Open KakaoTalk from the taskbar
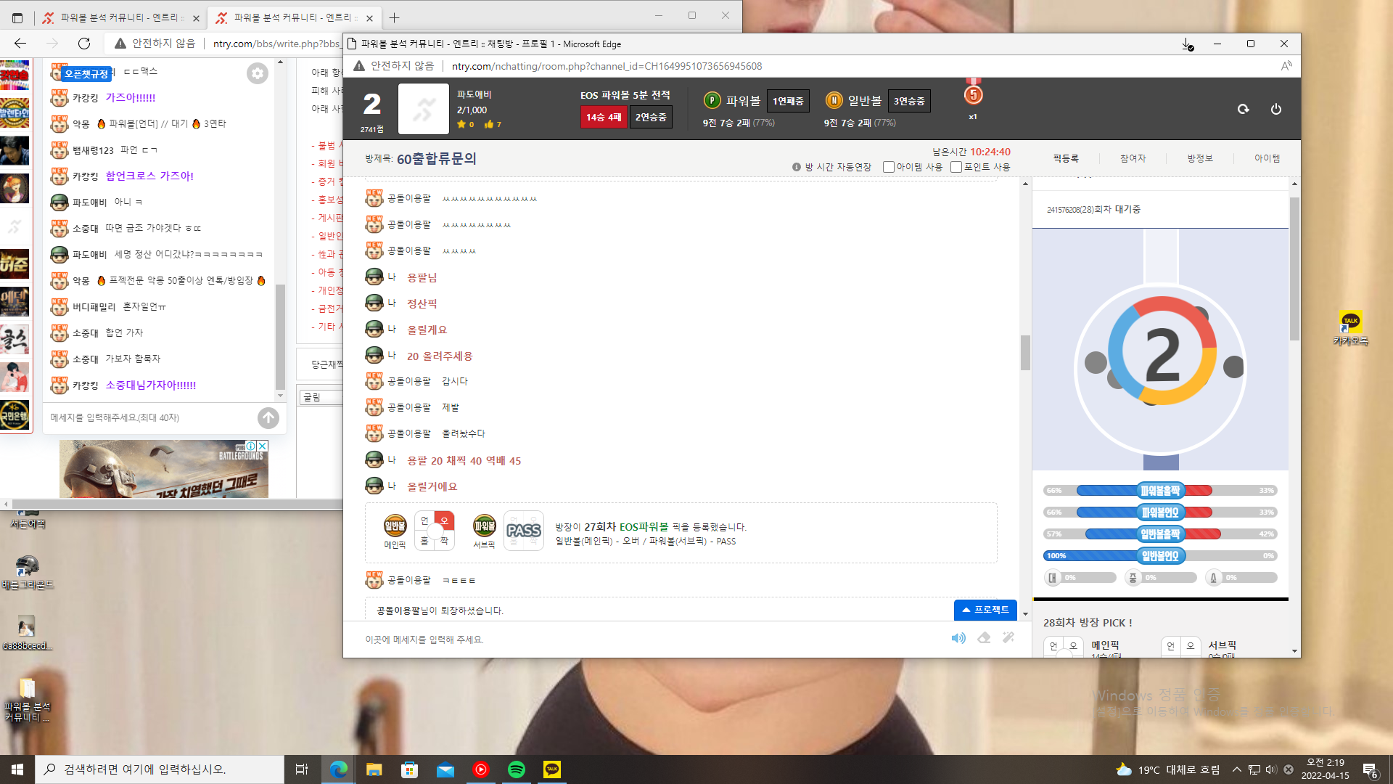 click(552, 769)
